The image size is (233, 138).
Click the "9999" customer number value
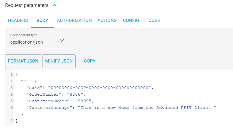(83, 101)
